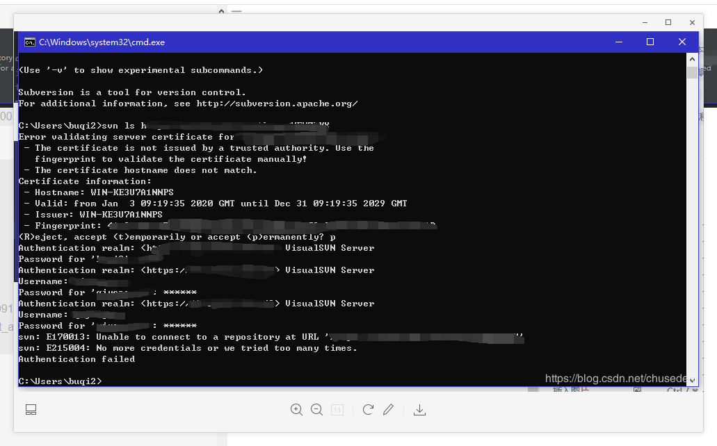The image size is (717, 446).
Task: Click the scrollbar up arrow in cmd window
Action: coord(693,58)
